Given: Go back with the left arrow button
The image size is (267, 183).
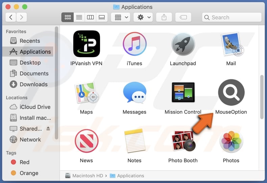Looking at the screenshot, I should 11,17.
